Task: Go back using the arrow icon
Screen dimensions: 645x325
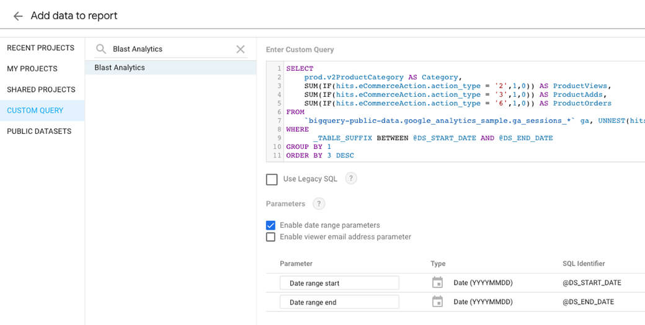Action: pos(18,16)
